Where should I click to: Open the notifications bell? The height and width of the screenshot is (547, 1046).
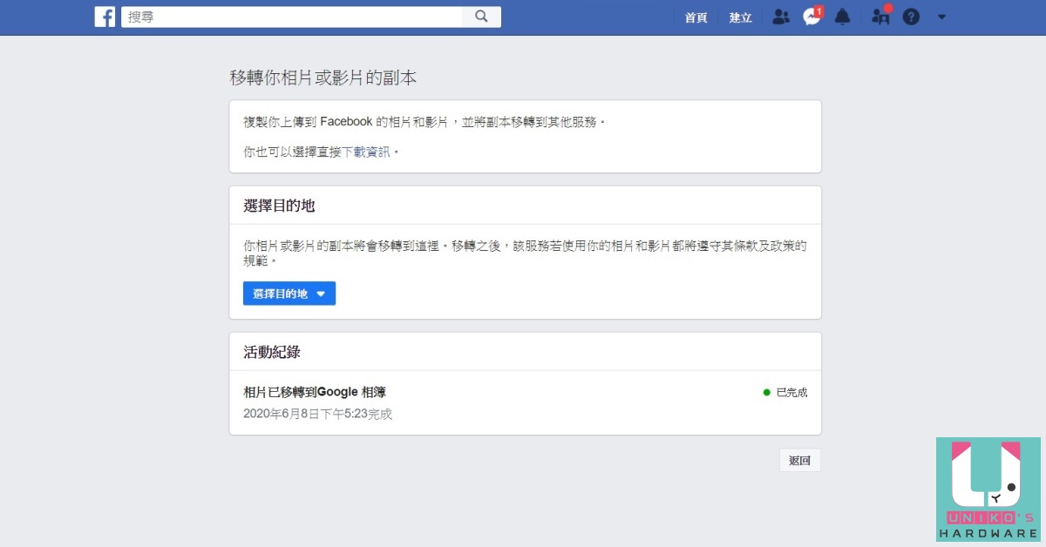(x=842, y=17)
